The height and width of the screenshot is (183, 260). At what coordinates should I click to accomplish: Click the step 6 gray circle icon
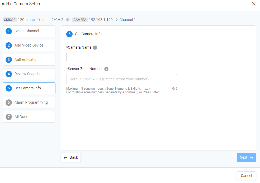pyautogui.click(x=9, y=103)
